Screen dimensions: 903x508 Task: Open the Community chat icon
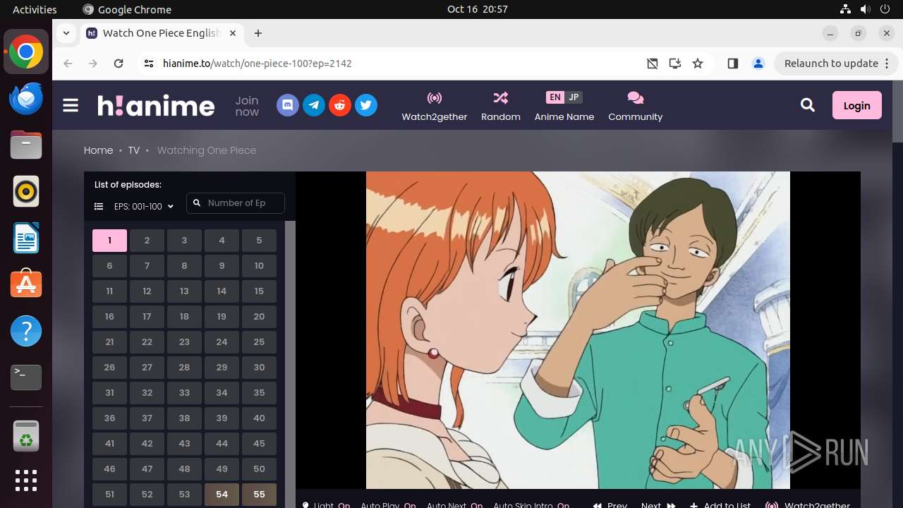[x=636, y=97]
